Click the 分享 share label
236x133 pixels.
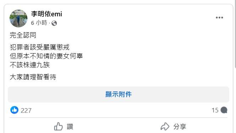click(180, 127)
